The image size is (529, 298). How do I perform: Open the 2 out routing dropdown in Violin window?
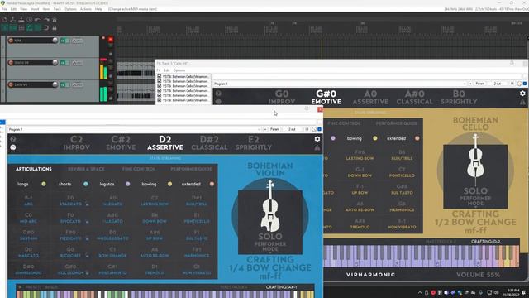coord(292,129)
